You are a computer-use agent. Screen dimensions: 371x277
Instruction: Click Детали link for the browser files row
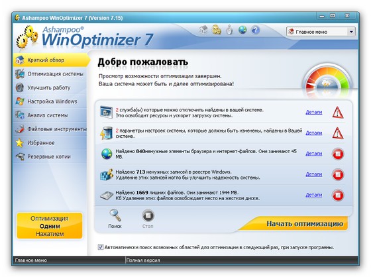pyautogui.click(x=314, y=154)
